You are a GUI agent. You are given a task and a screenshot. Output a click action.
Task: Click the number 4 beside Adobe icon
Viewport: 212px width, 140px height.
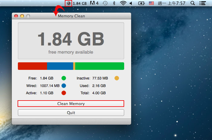tap(97, 3)
